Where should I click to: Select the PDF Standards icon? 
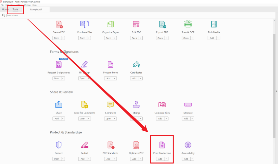(111, 145)
